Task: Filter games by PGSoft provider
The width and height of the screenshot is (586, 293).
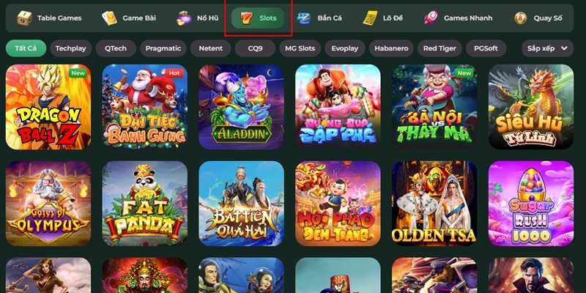Action: pyautogui.click(x=486, y=48)
